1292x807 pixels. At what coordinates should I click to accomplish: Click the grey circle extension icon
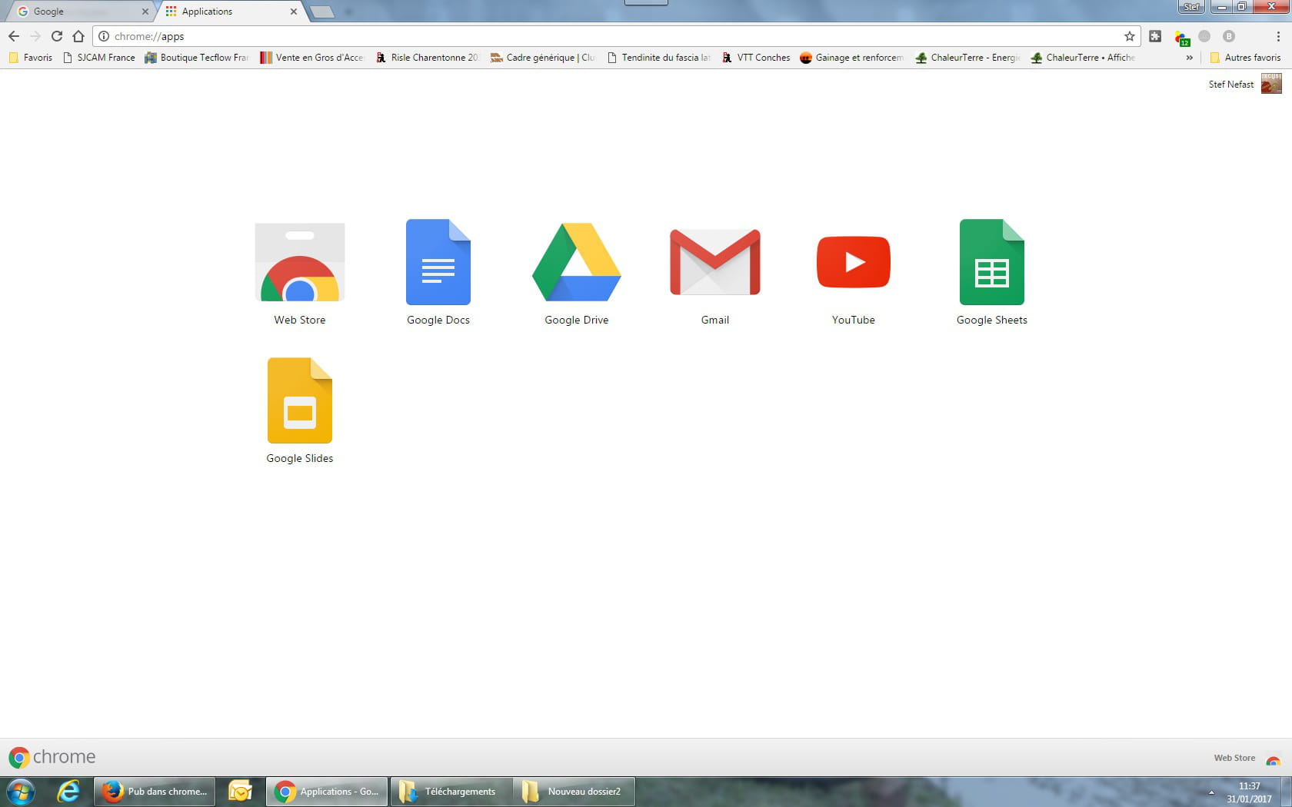pos(1204,36)
